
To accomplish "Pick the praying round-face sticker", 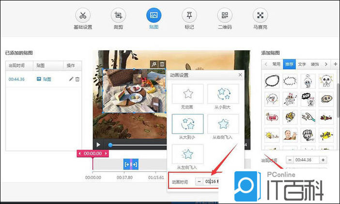I will pyautogui.click(x=326, y=81).
